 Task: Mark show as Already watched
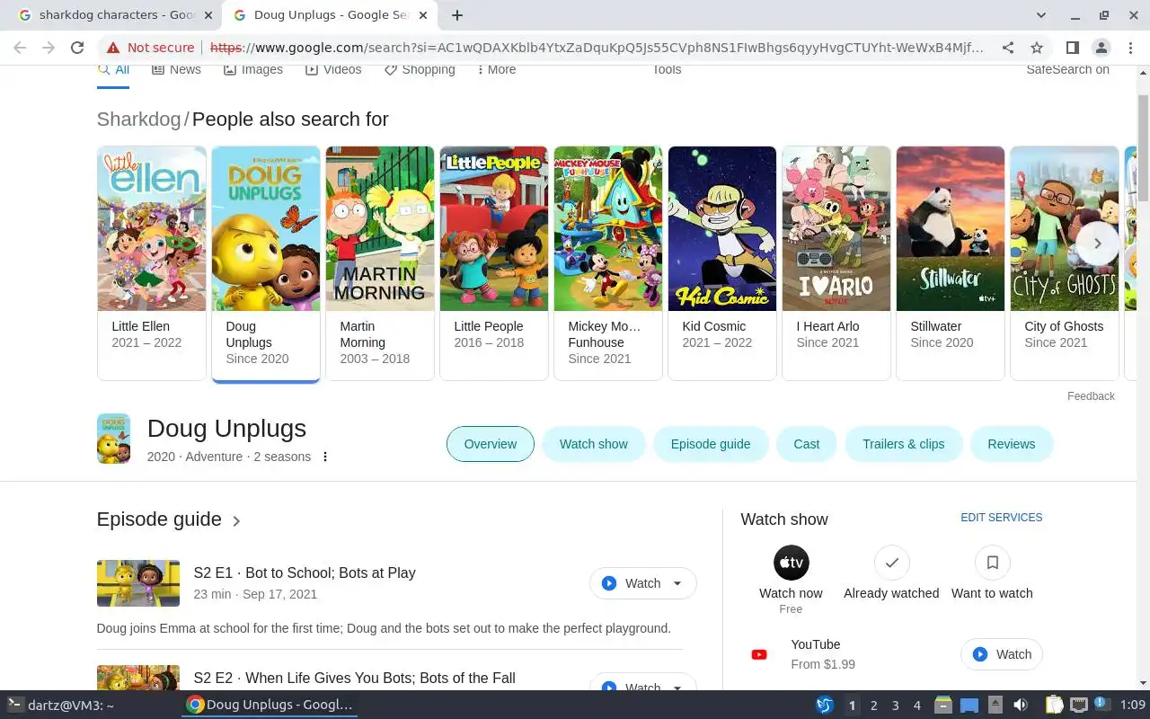pyautogui.click(x=892, y=563)
